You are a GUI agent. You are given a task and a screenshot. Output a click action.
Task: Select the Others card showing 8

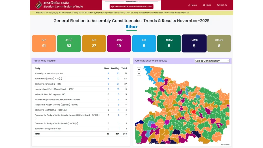219,43
